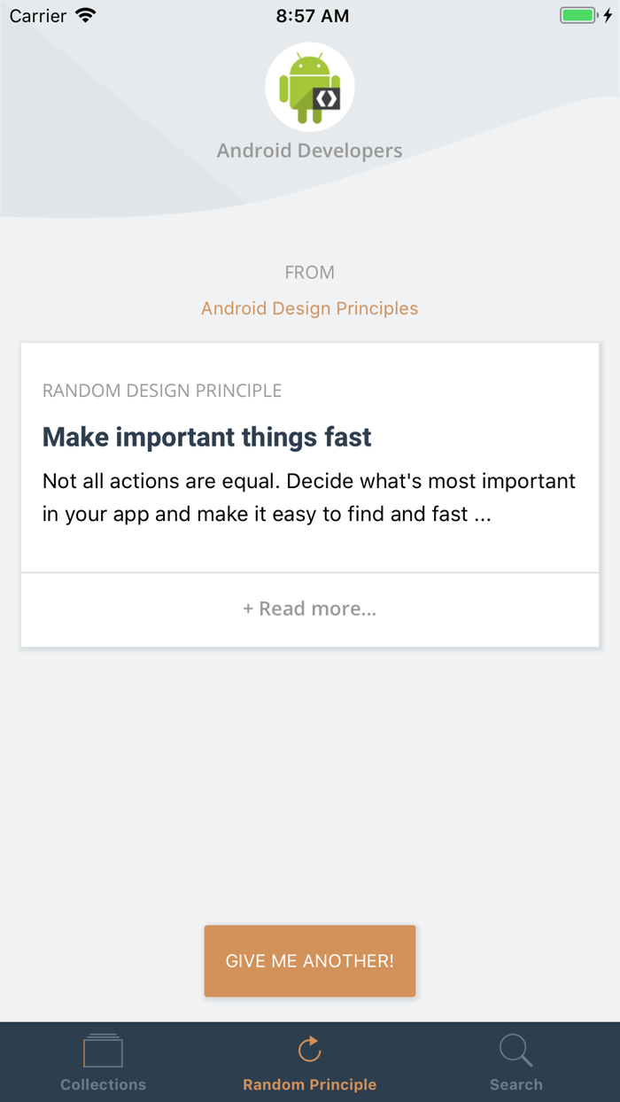
Task: Tap the 8:57 AM clock display
Action: pyautogui.click(x=309, y=15)
